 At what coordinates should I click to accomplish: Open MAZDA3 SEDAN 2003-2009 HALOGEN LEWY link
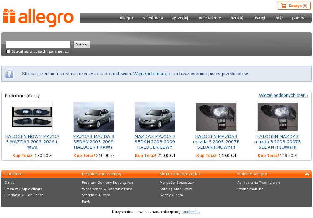(155, 142)
